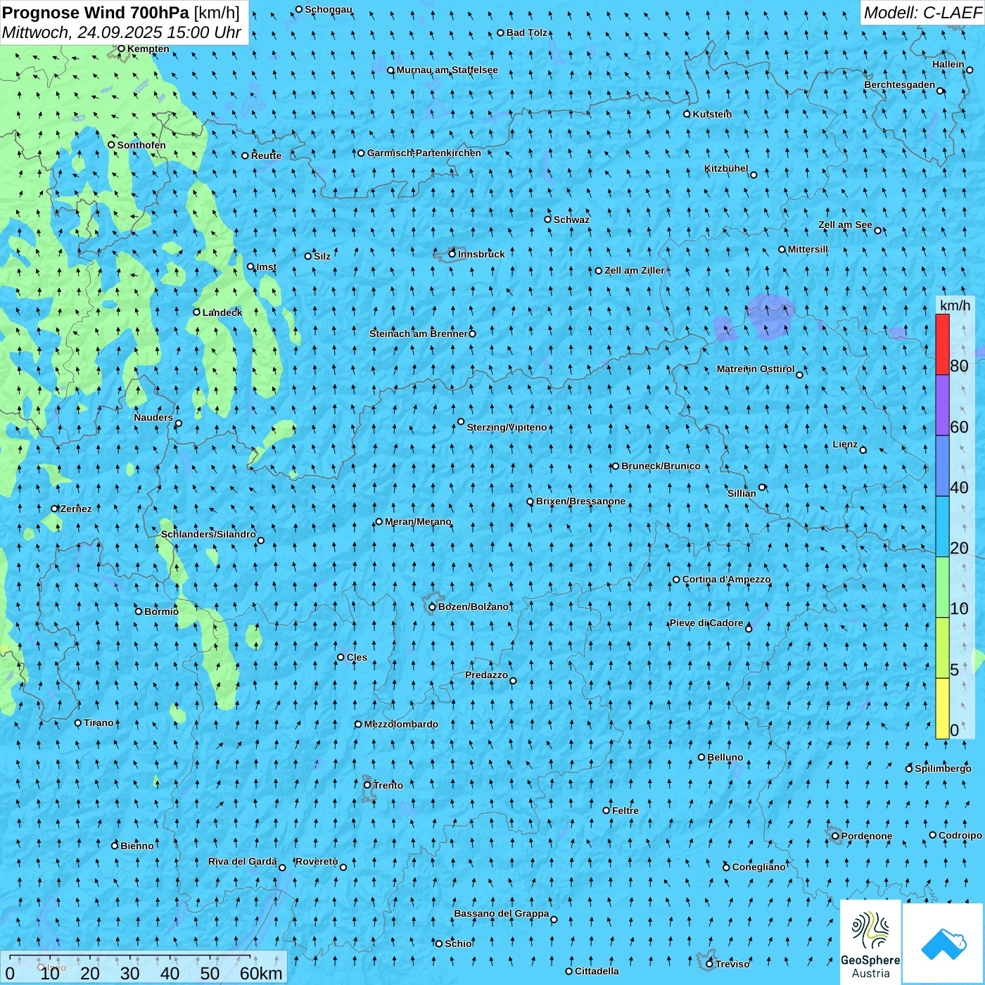Click the Sterzing/Vipiteno label

point(507,427)
